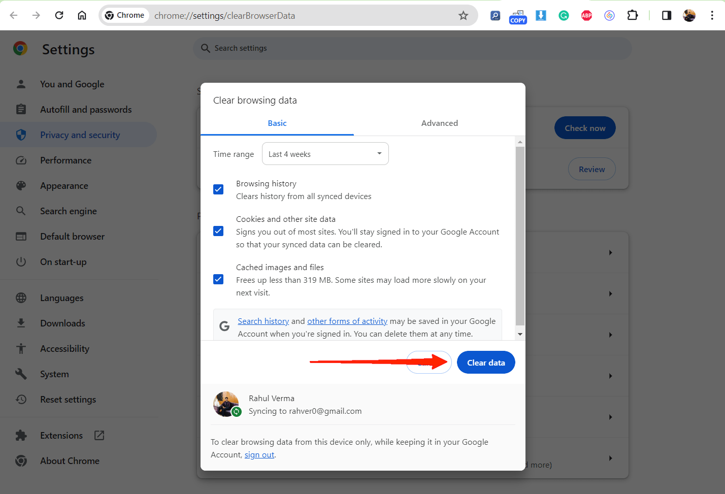Click the Rahul Verma profile picture in dialog
The width and height of the screenshot is (725, 494).
pyautogui.click(x=226, y=404)
